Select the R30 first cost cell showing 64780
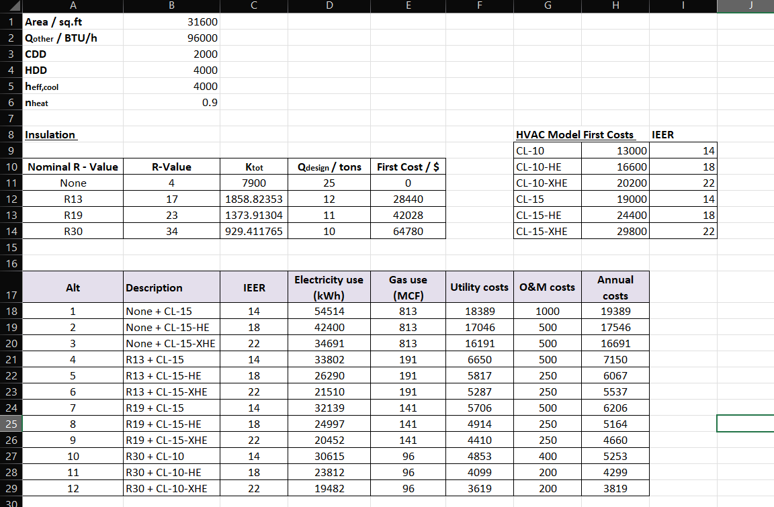 (408, 231)
